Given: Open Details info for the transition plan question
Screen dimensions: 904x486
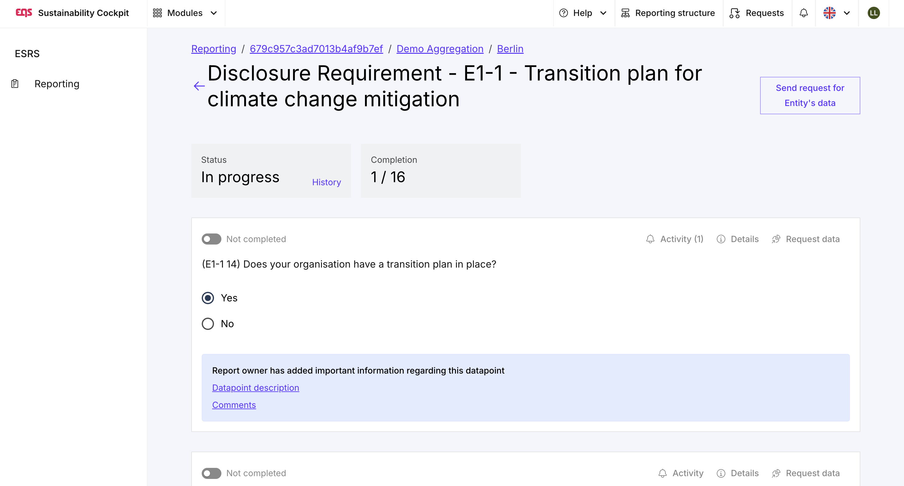Looking at the screenshot, I should click(x=738, y=239).
